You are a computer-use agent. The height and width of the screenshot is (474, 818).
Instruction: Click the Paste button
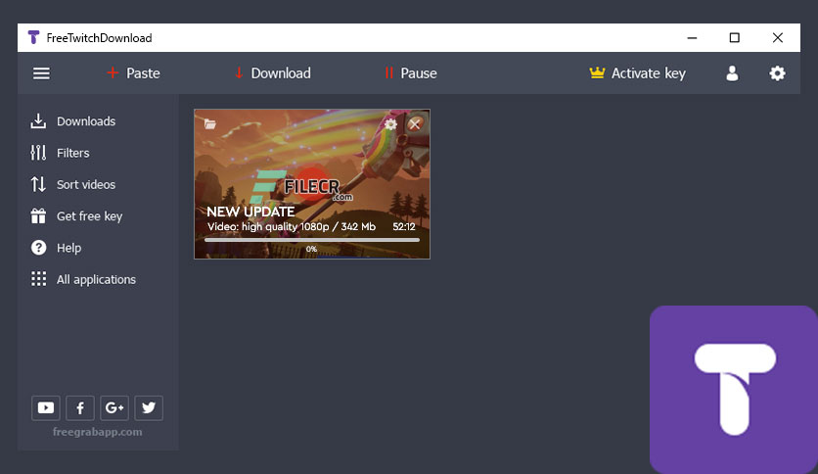tap(133, 73)
